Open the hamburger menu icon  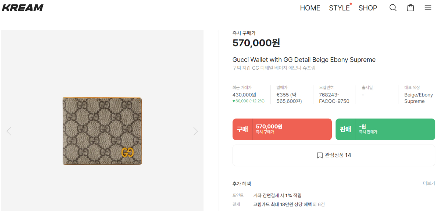click(428, 8)
